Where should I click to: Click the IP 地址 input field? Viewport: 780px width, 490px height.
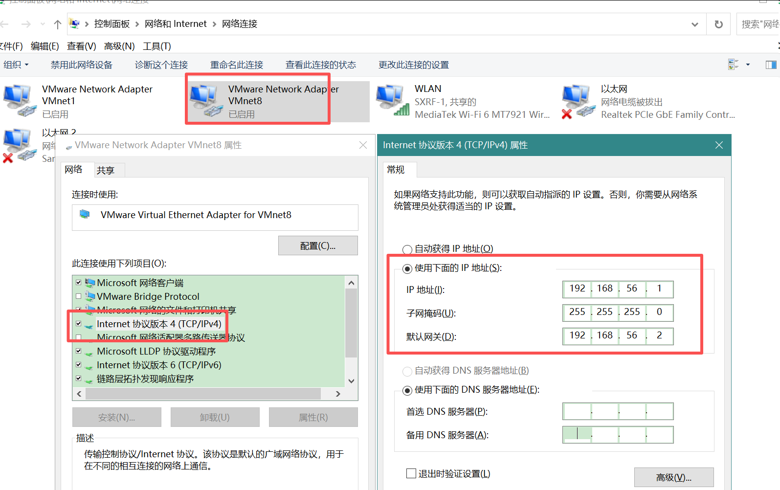(x=618, y=289)
